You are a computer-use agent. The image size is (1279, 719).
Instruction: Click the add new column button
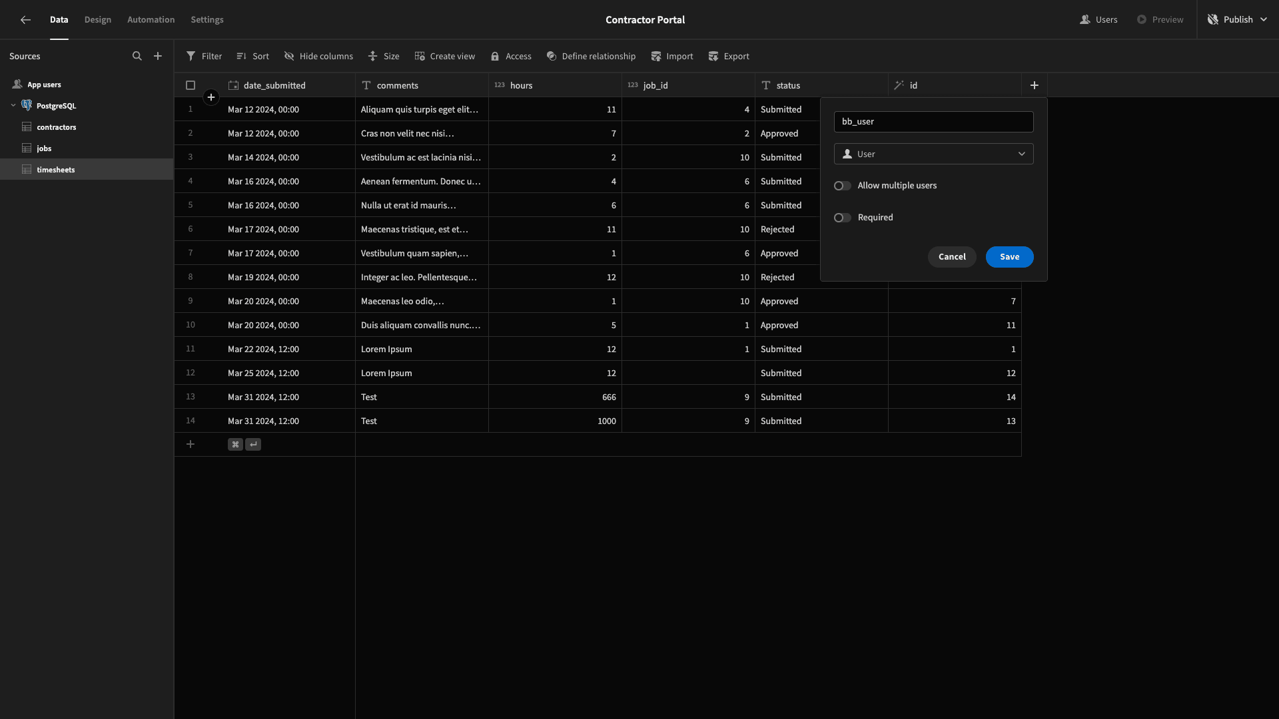pos(1035,85)
